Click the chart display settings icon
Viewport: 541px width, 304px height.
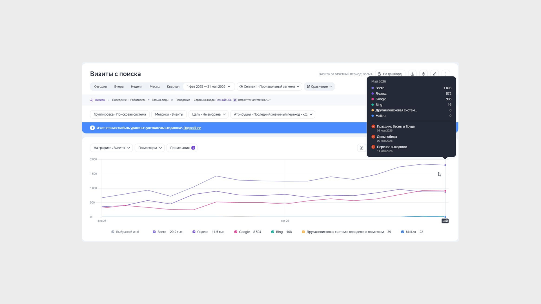coord(362,148)
